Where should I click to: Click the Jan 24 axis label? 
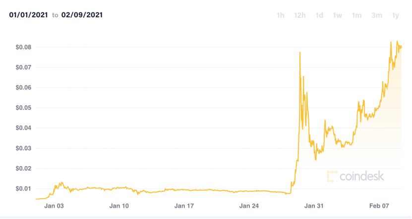(249, 206)
